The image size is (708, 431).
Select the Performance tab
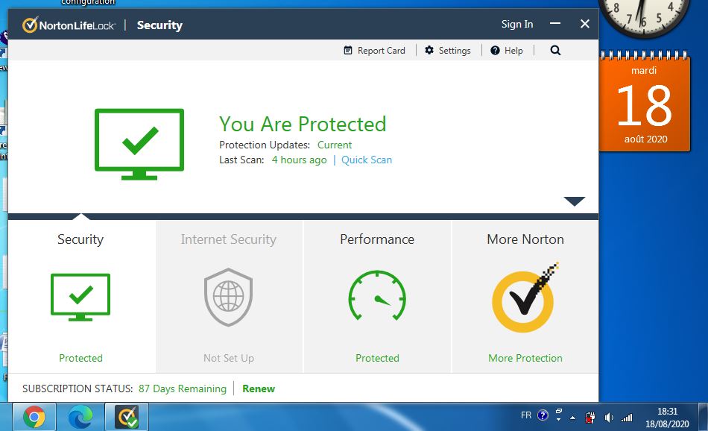pyautogui.click(x=377, y=296)
